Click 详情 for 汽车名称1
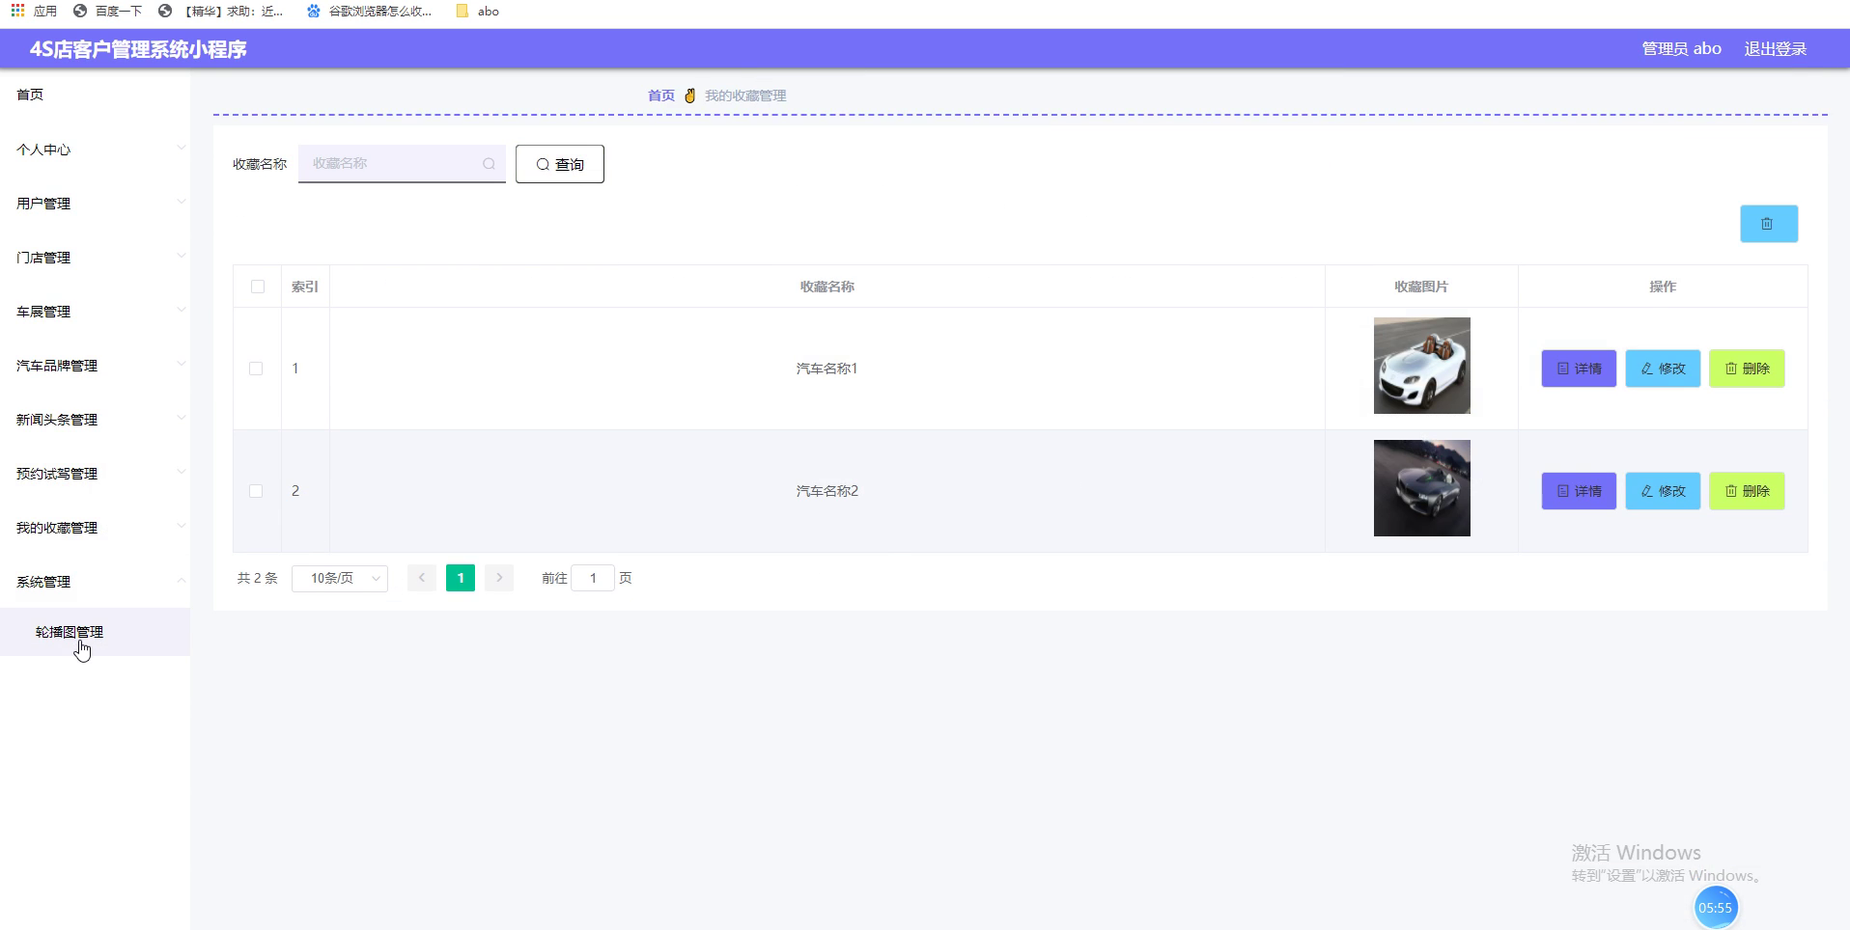 pyautogui.click(x=1579, y=369)
